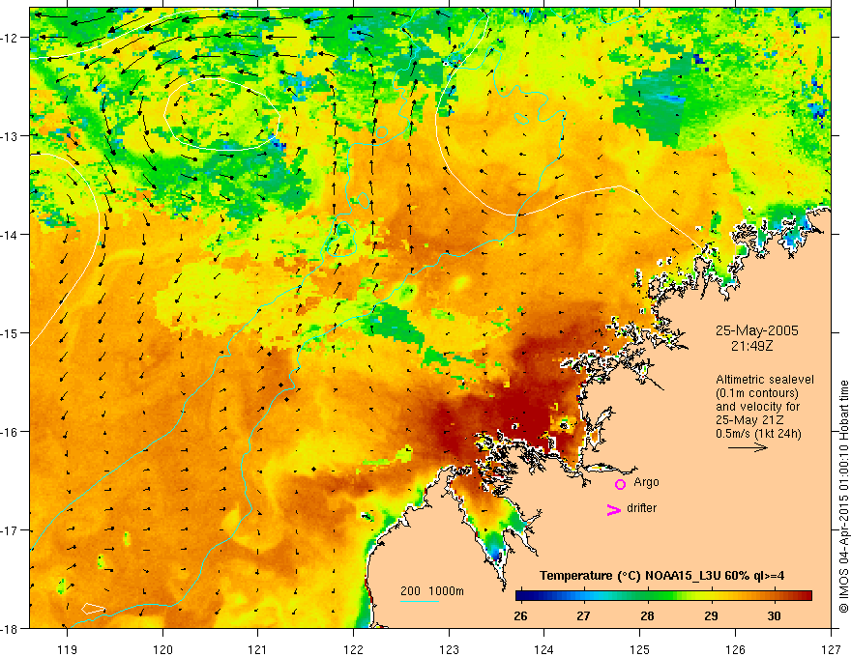Click the '(0.1m contours)' text line
The height and width of the screenshot is (657, 851).
coord(757,393)
